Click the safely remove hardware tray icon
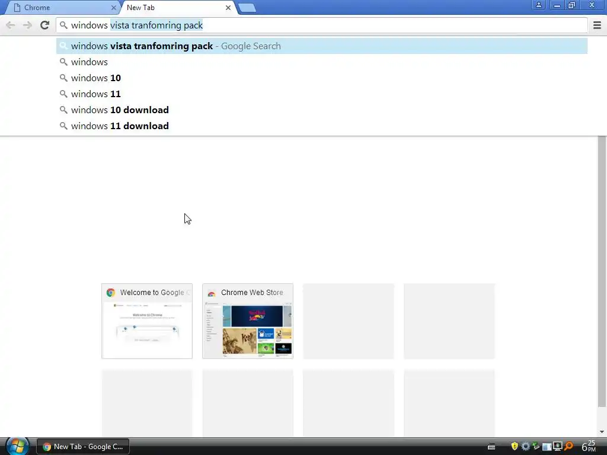Image resolution: width=607 pixels, height=455 pixels. click(536, 447)
